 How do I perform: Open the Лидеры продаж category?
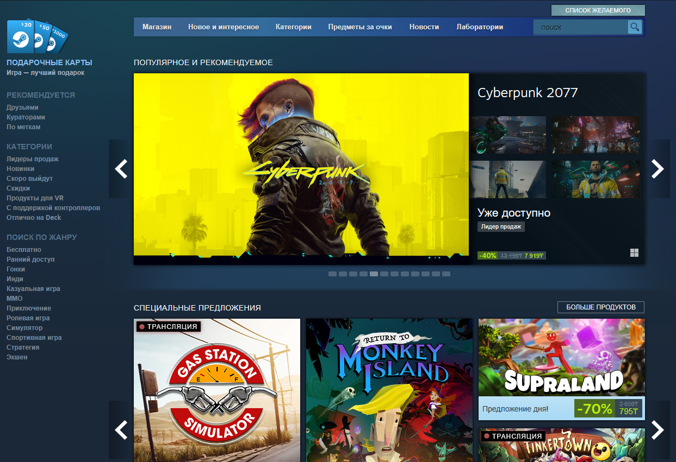click(33, 159)
